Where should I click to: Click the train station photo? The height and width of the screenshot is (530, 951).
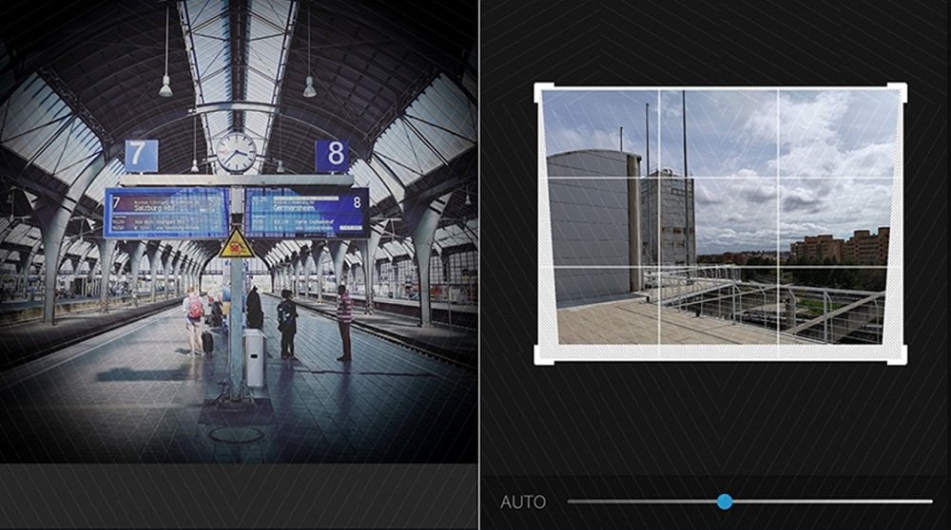(x=239, y=232)
